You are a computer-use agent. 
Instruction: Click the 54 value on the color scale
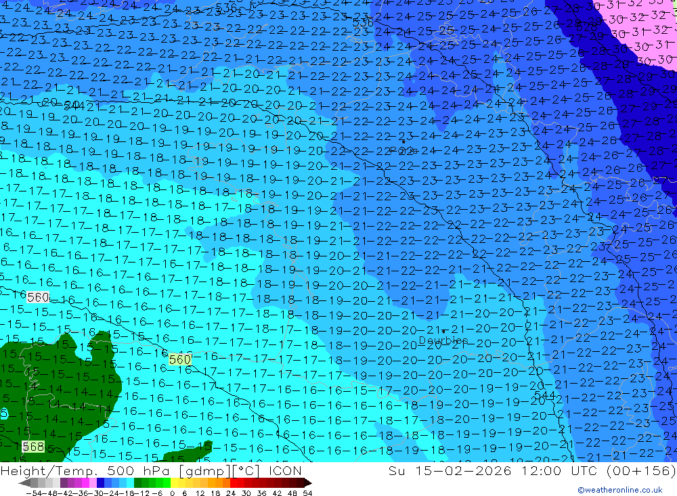coord(307,493)
